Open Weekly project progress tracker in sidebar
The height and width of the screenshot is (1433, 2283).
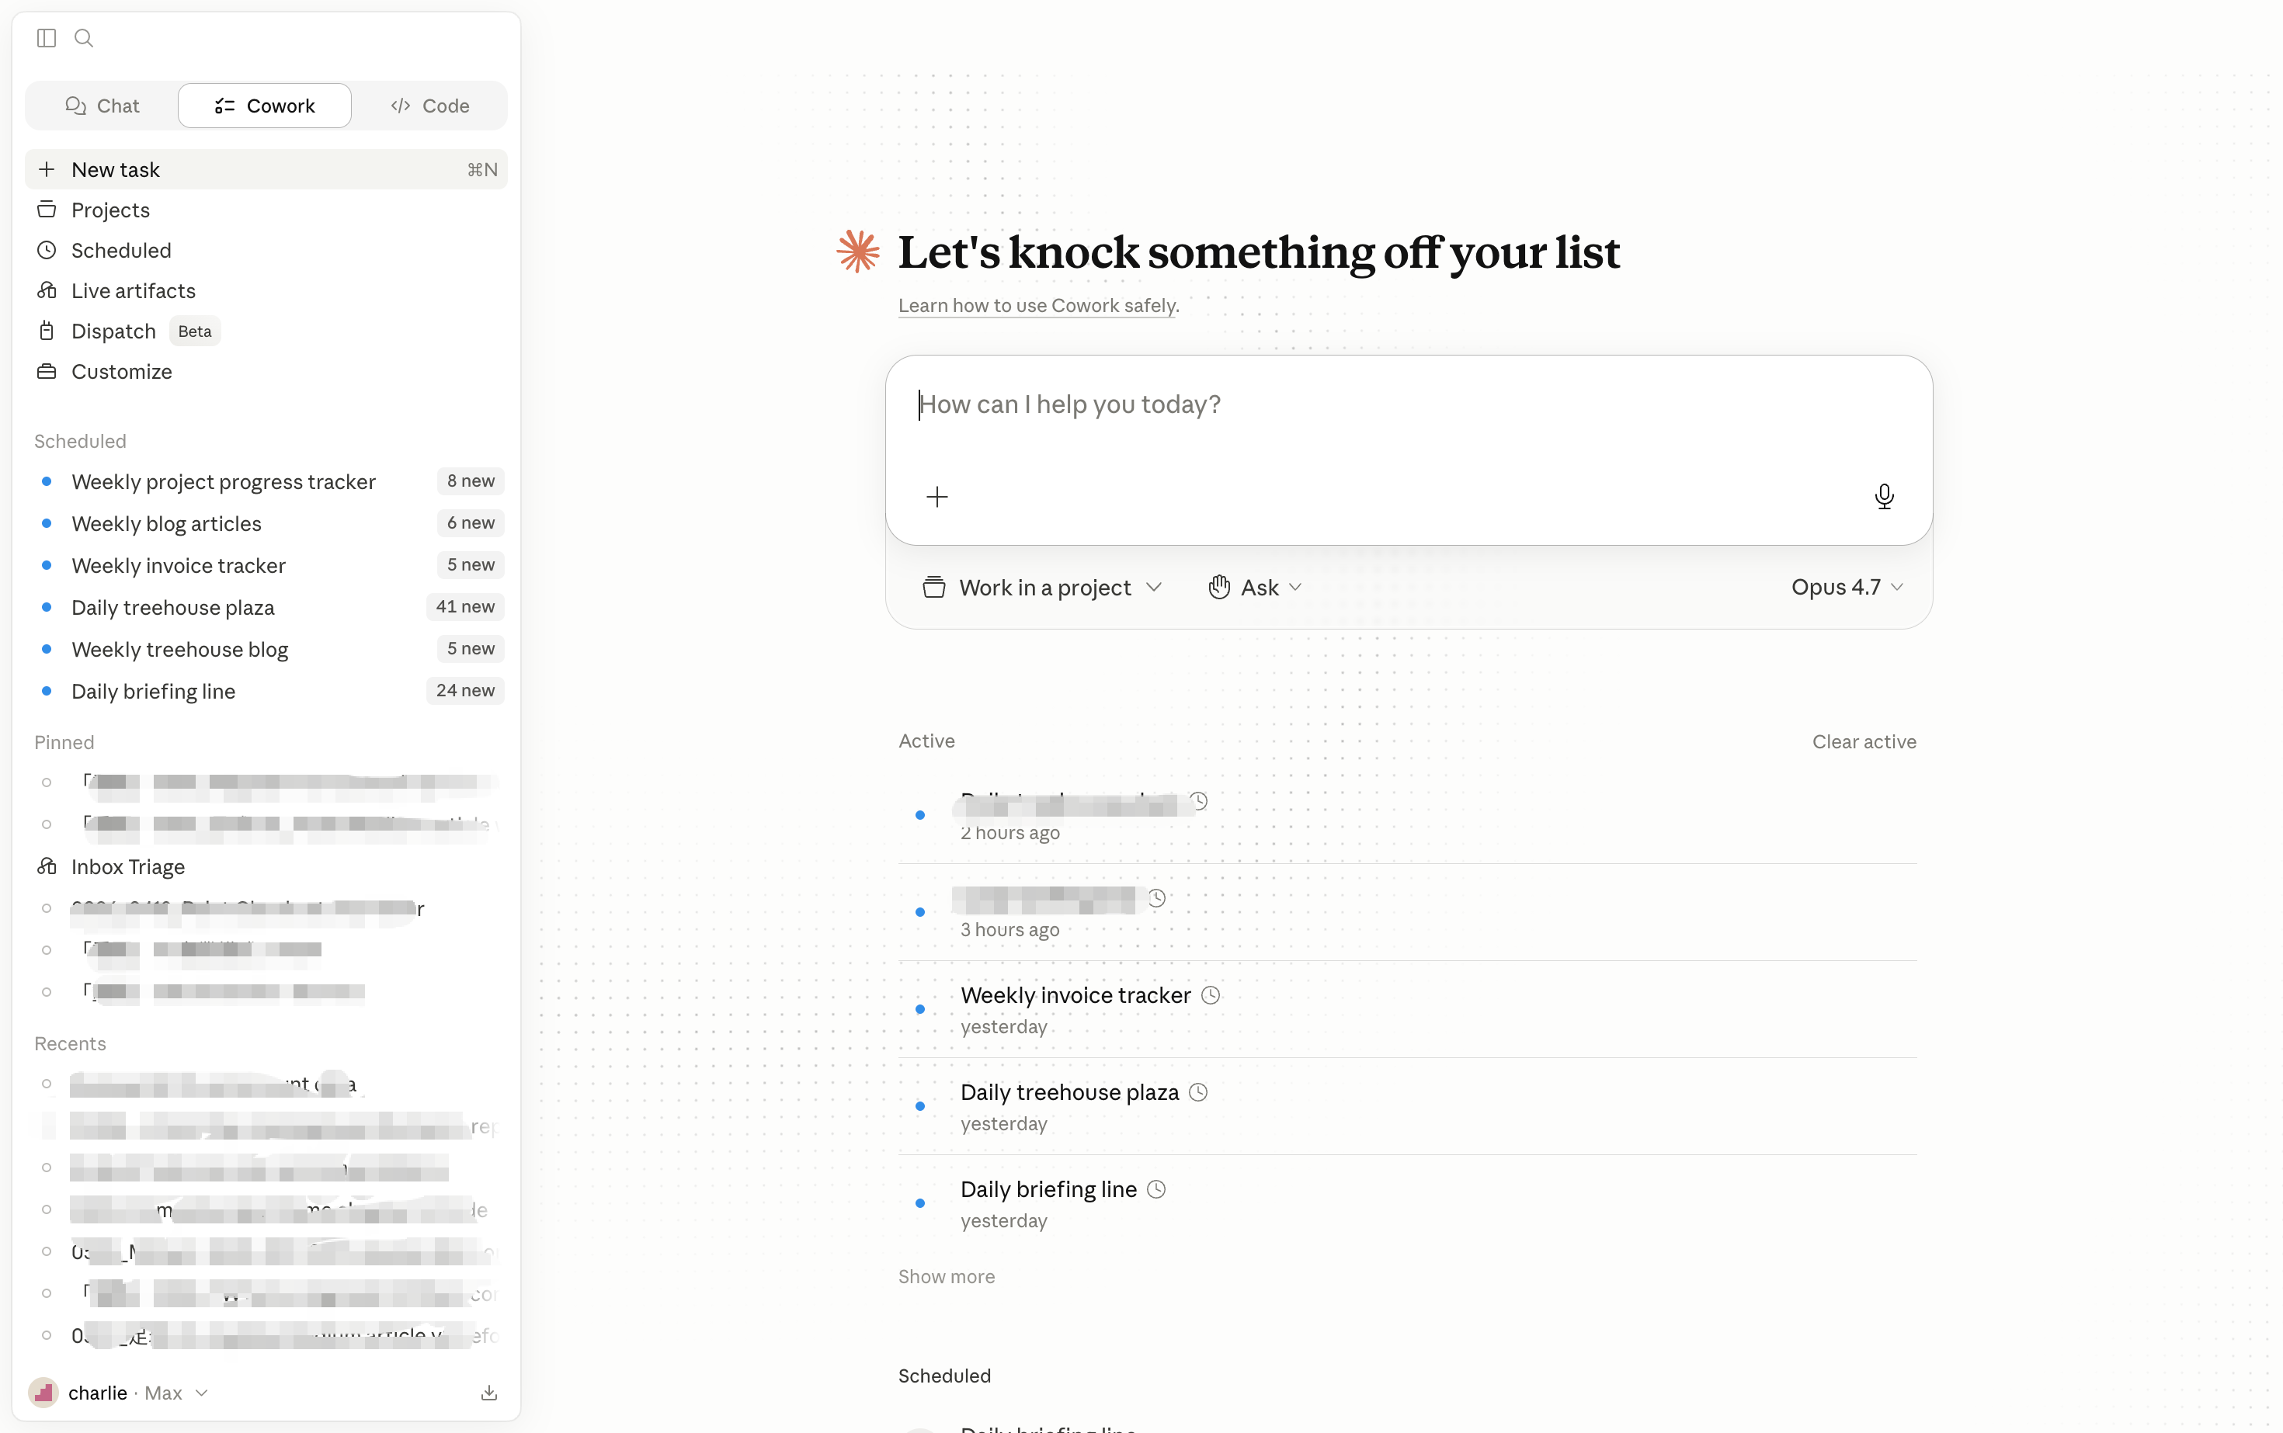[266, 481]
